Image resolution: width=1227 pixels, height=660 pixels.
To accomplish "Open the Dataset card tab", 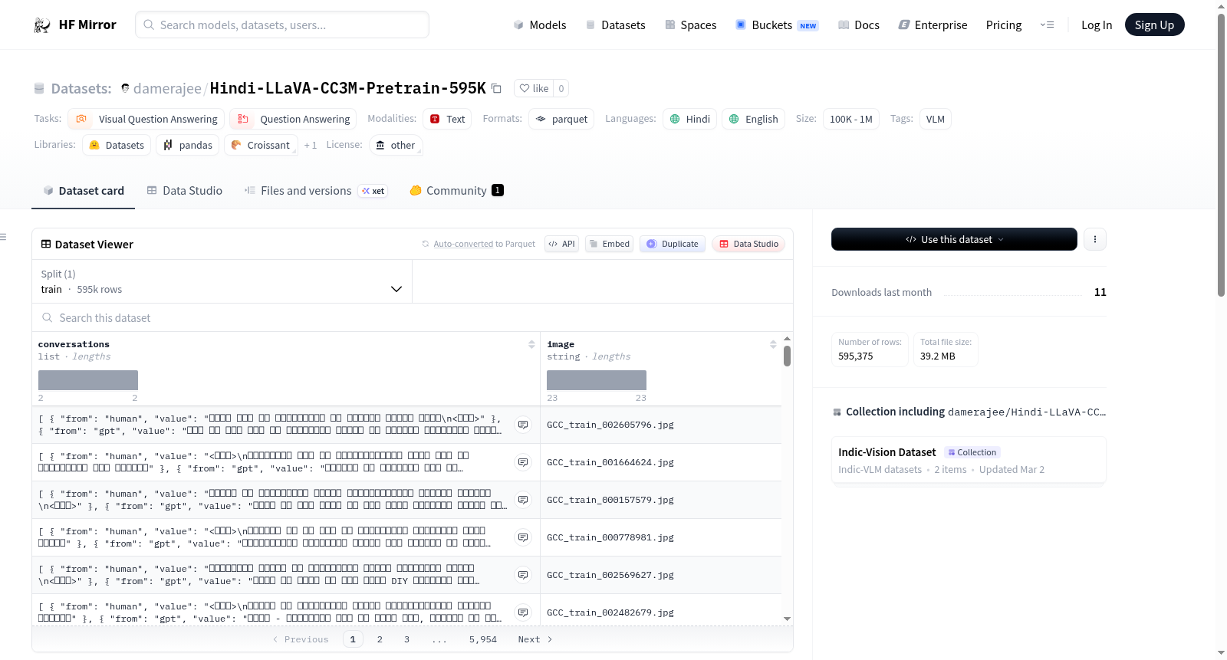I will 84,191.
